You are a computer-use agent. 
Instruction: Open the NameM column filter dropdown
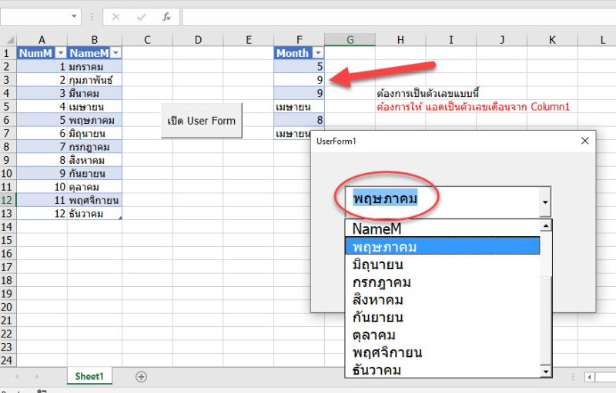pyautogui.click(x=115, y=53)
